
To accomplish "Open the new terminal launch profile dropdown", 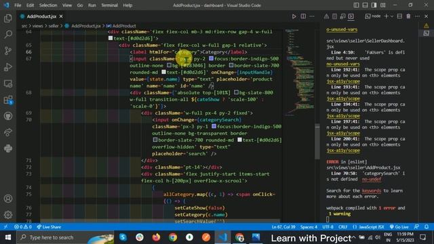I will 392,16.
